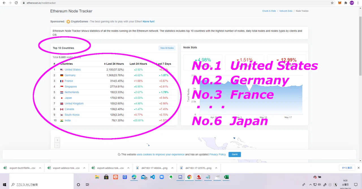The height and width of the screenshot is (189, 362).
Task: Open Microsoft Edge from the taskbar
Action: (134, 177)
